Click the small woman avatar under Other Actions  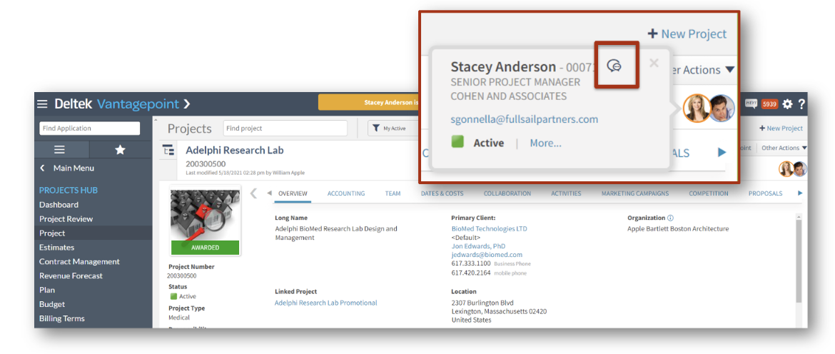pos(786,169)
